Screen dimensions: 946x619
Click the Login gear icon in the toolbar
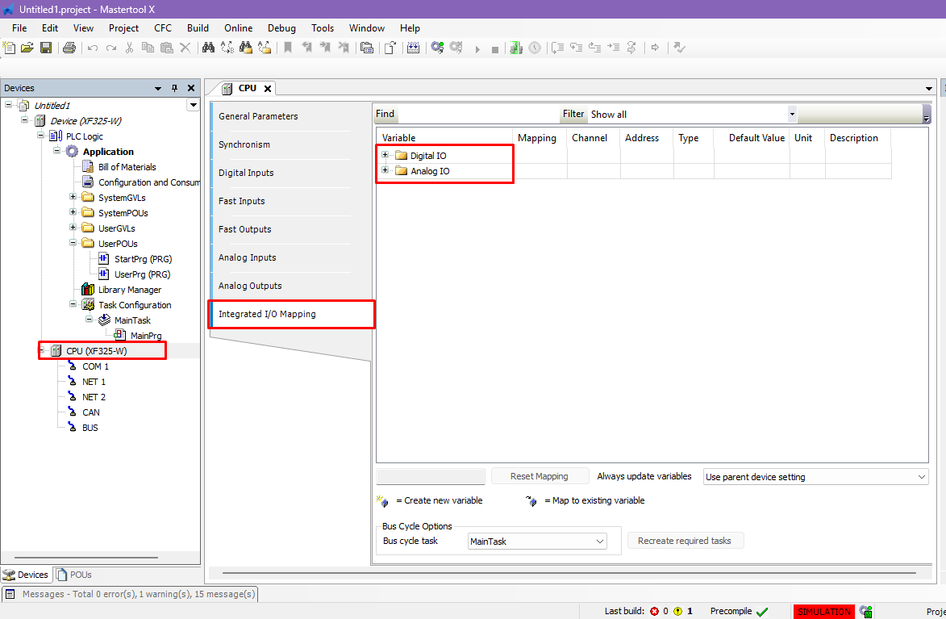[x=437, y=48]
